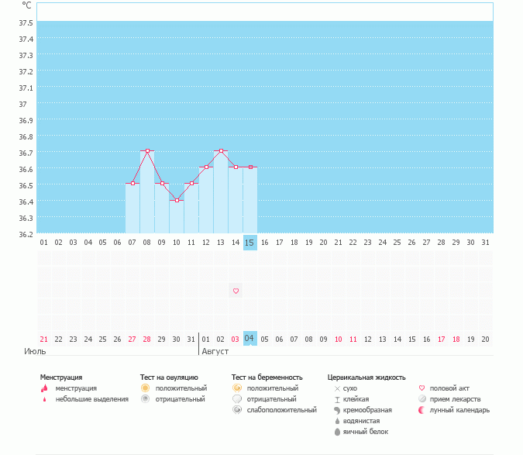Click the medication intake pill icon
The width and height of the screenshot is (523, 455).
coord(421,399)
